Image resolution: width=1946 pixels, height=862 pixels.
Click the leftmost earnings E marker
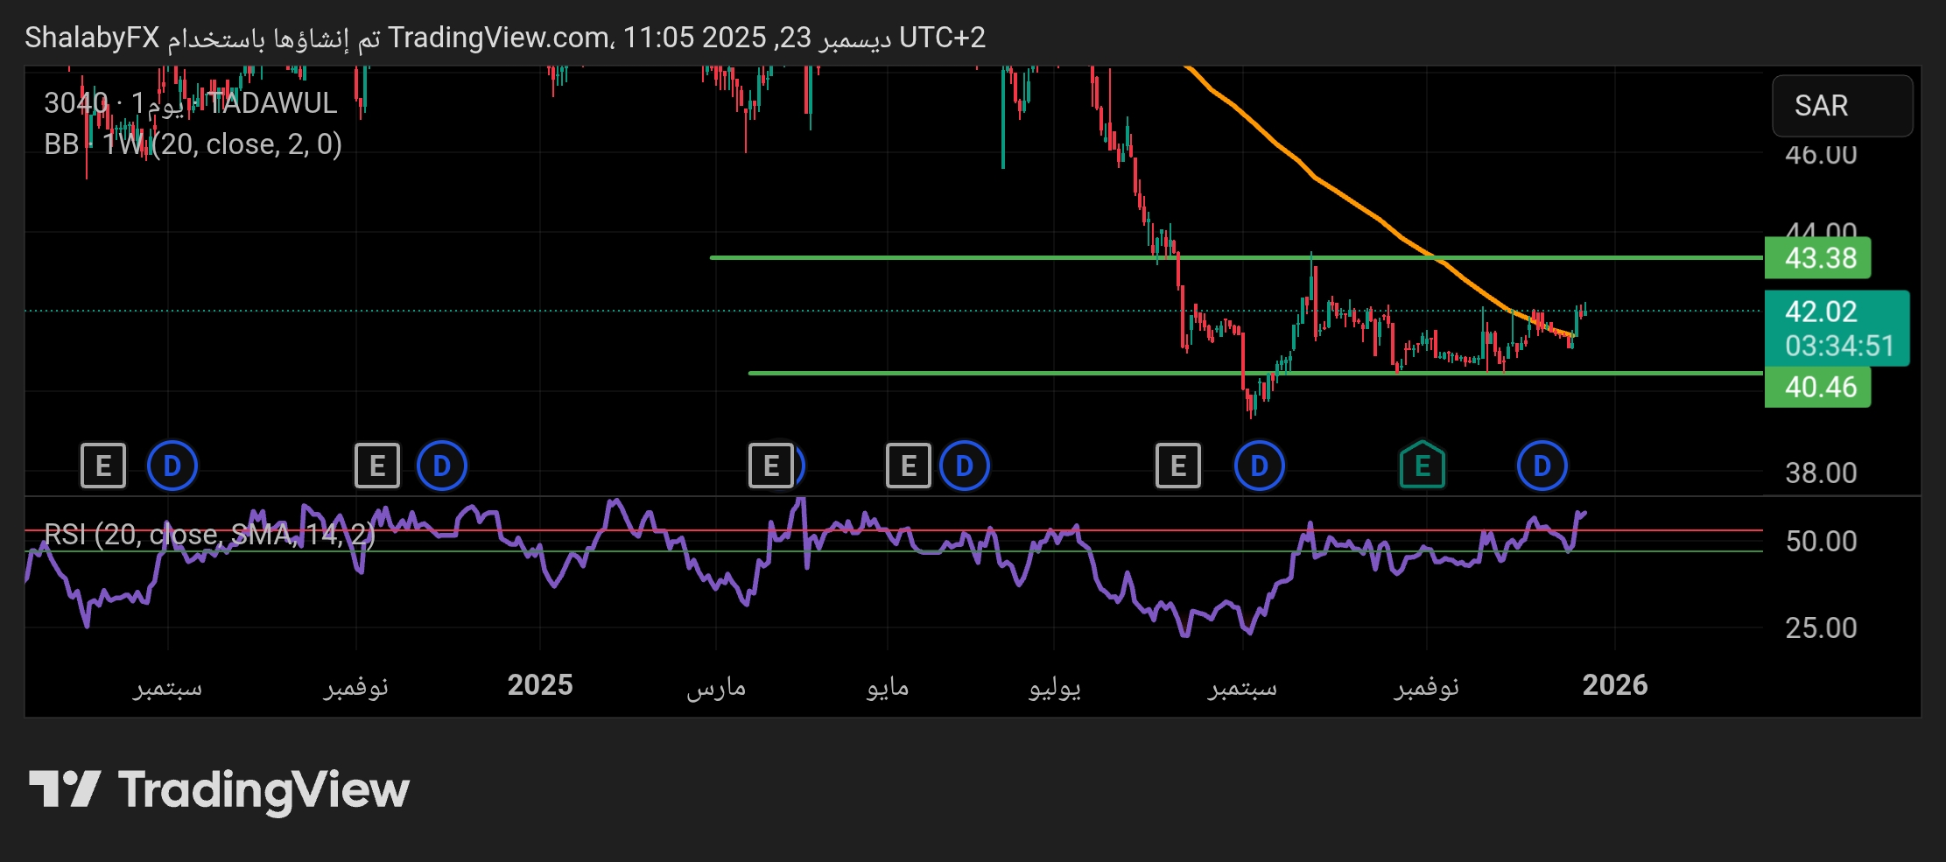103,466
